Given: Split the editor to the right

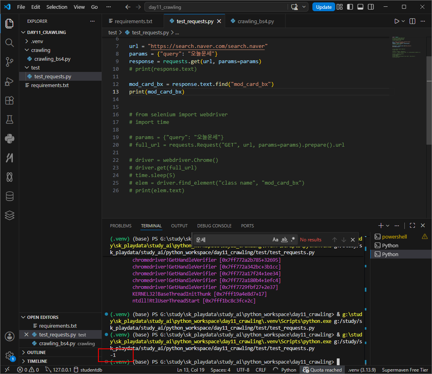Looking at the screenshot, I should 412,21.
